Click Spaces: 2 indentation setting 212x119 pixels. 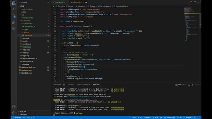(x=147, y=118)
